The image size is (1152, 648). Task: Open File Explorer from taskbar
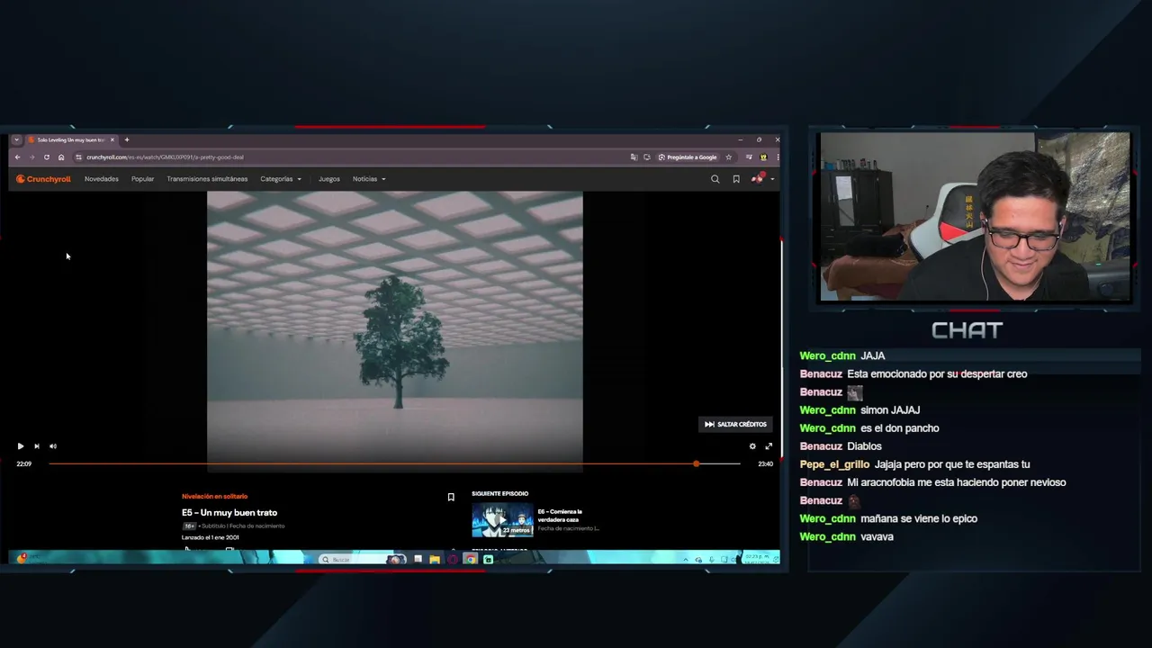point(435,560)
